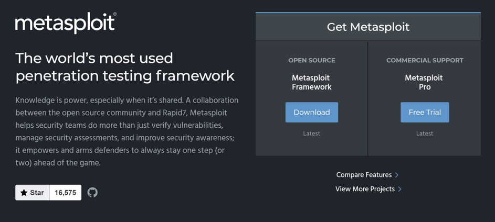The width and height of the screenshot is (495, 222).
Task: Click the chevron next to Compare Features
Action: click(x=397, y=175)
